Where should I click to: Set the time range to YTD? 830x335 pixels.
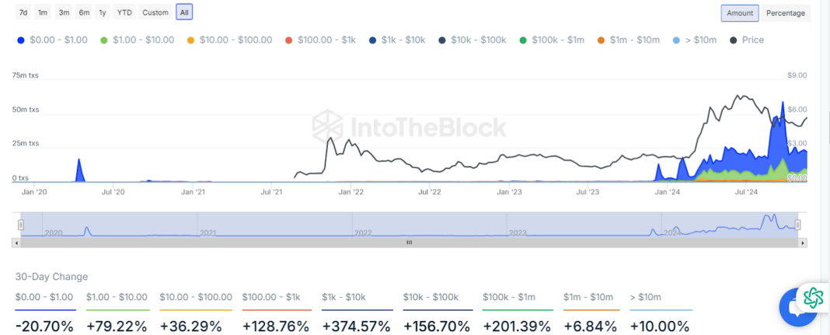pos(124,12)
